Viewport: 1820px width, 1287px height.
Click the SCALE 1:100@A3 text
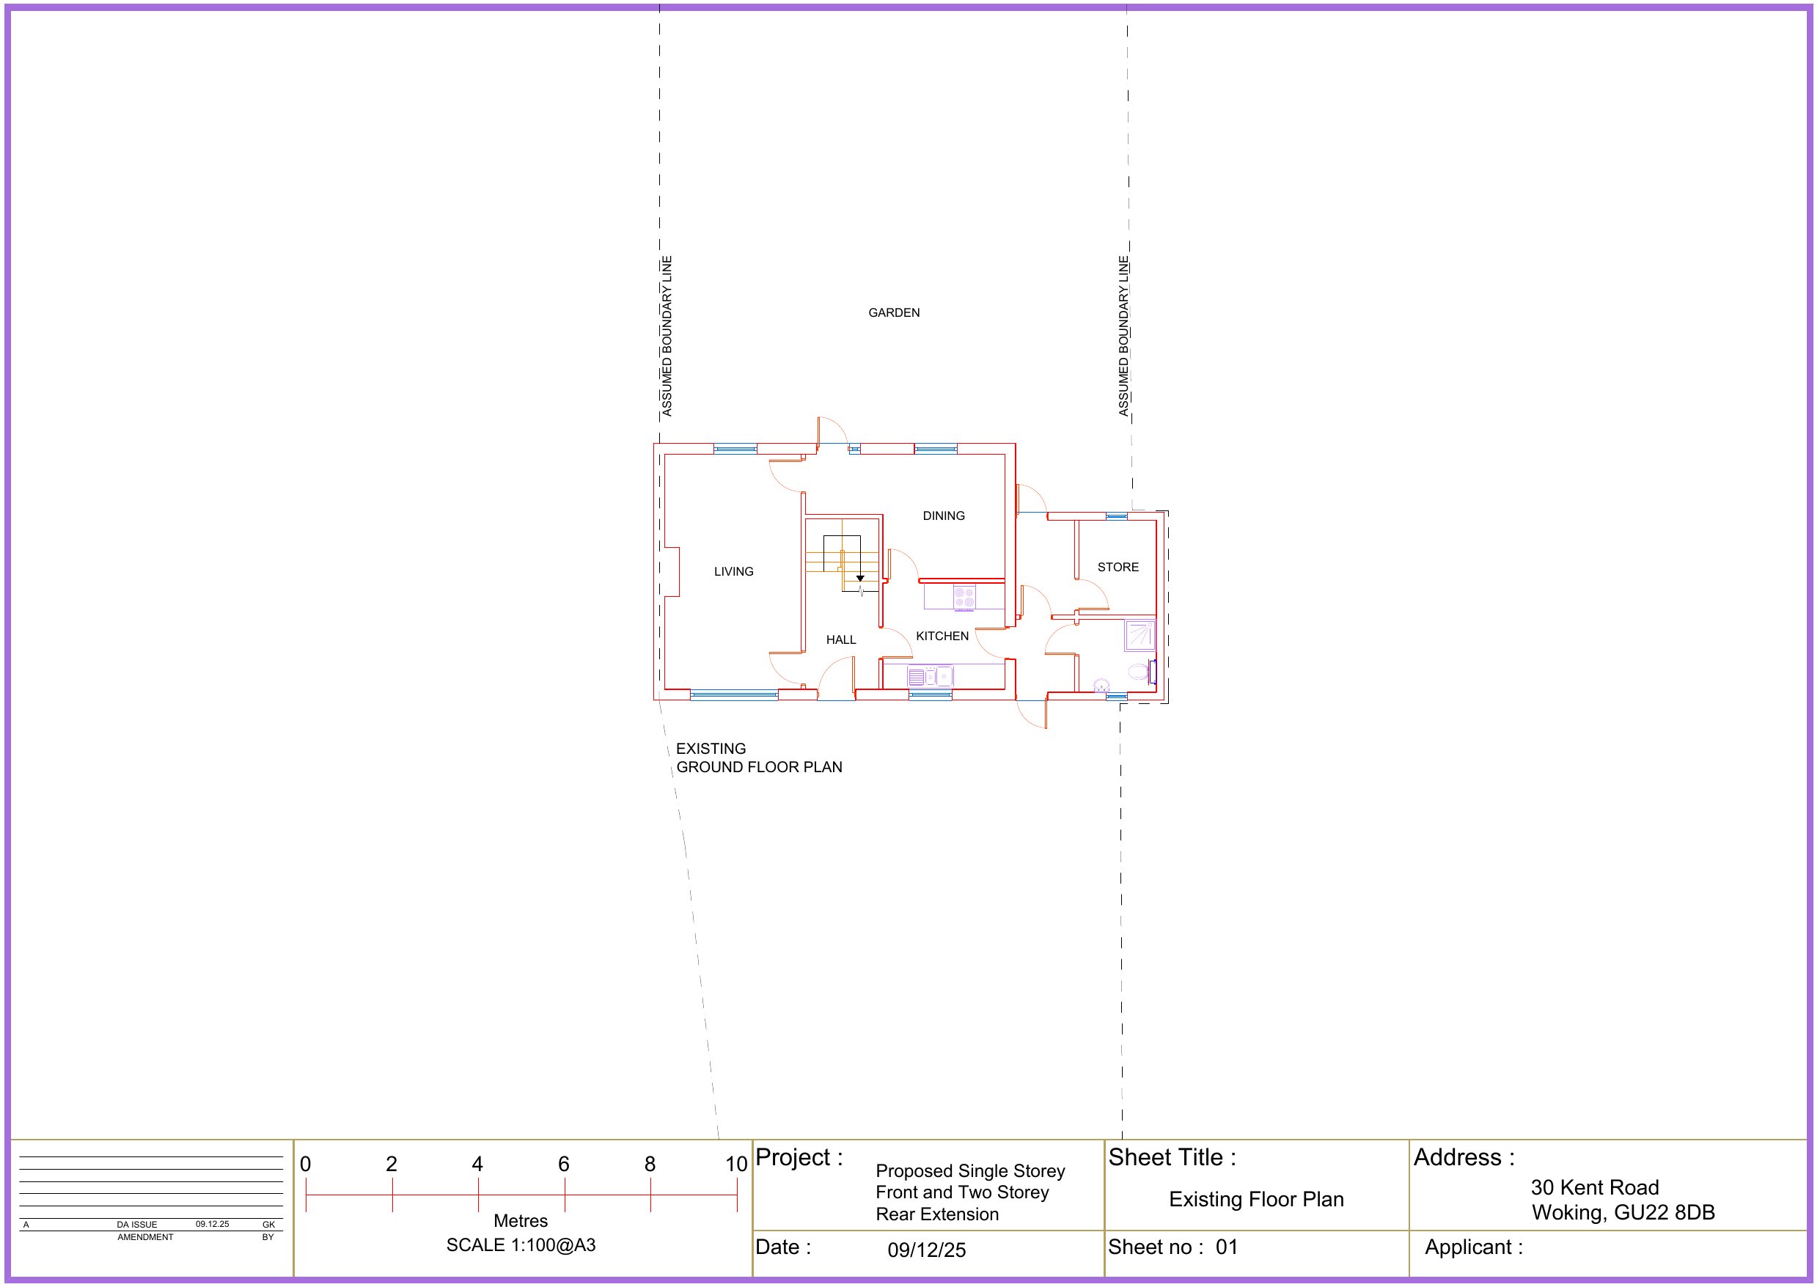click(x=521, y=1245)
